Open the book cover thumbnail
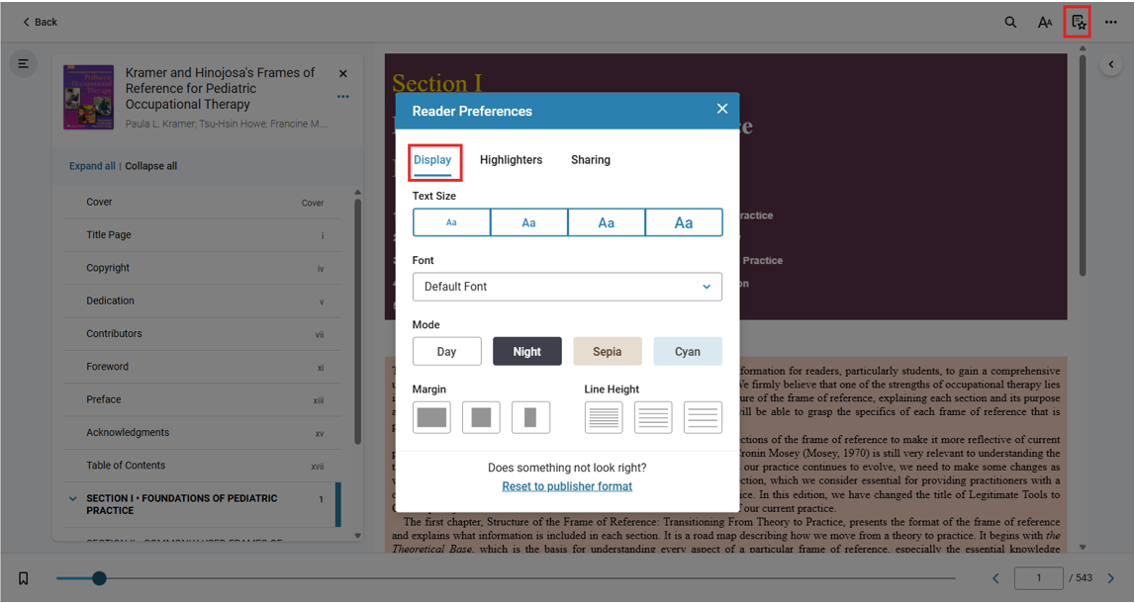The width and height of the screenshot is (1135, 603). coord(88,98)
